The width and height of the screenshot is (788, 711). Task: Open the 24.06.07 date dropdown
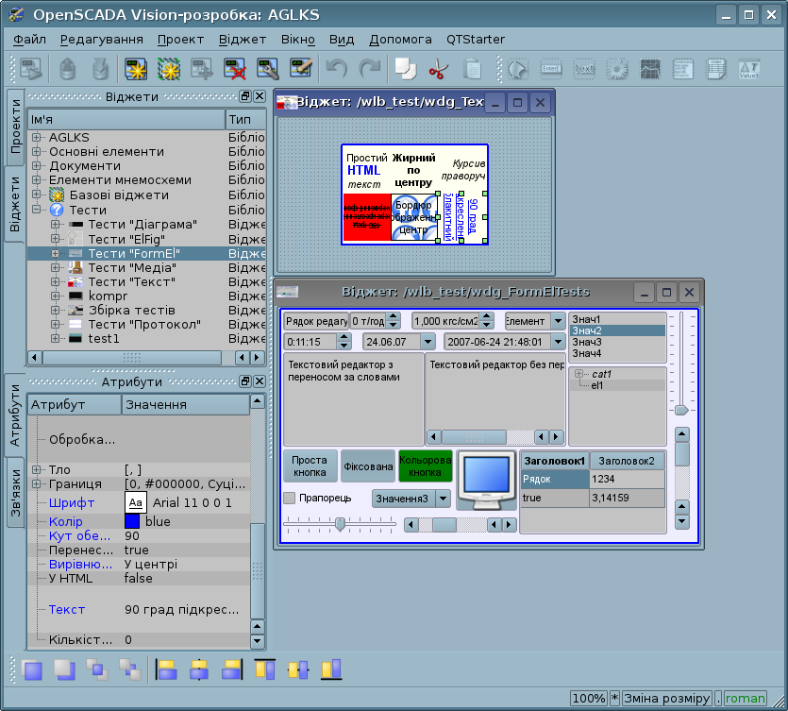[427, 342]
